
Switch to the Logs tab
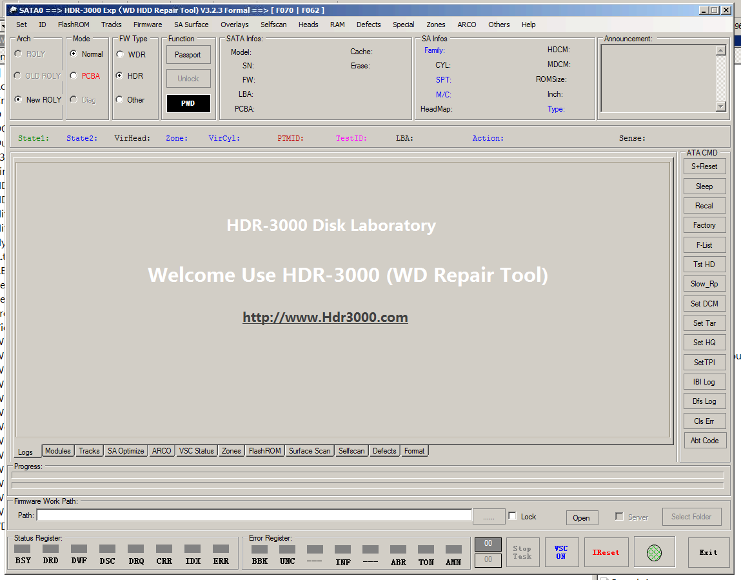26,452
